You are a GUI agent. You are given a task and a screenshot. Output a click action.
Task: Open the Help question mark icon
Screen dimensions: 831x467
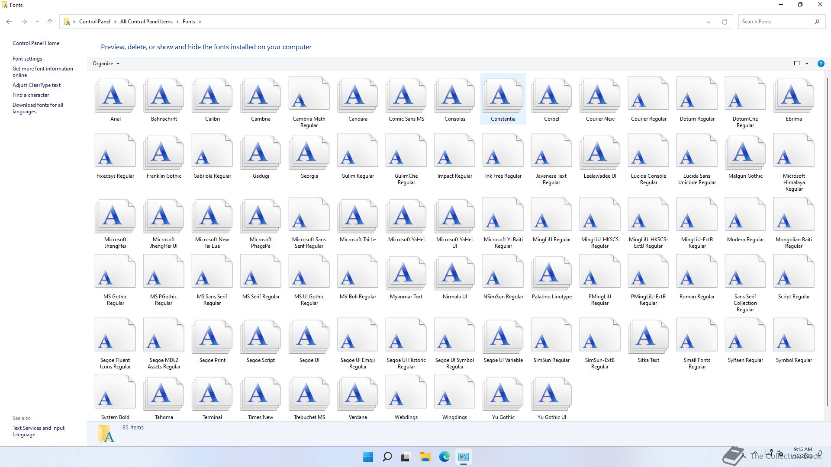[821, 64]
